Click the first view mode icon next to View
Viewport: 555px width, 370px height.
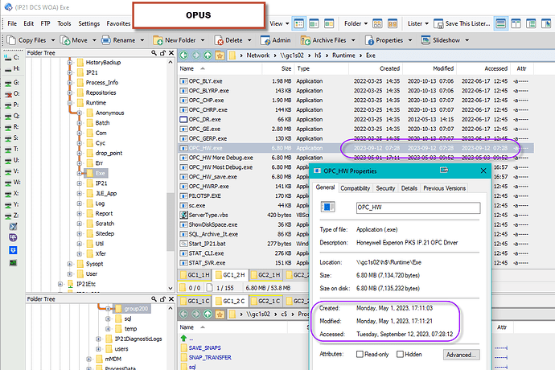298,23
